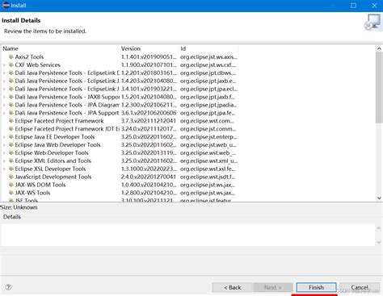This screenshot has width=383, height=296.
Task: Click the Eclipse XSL Developer Tools icon
Action: [11, 169]
